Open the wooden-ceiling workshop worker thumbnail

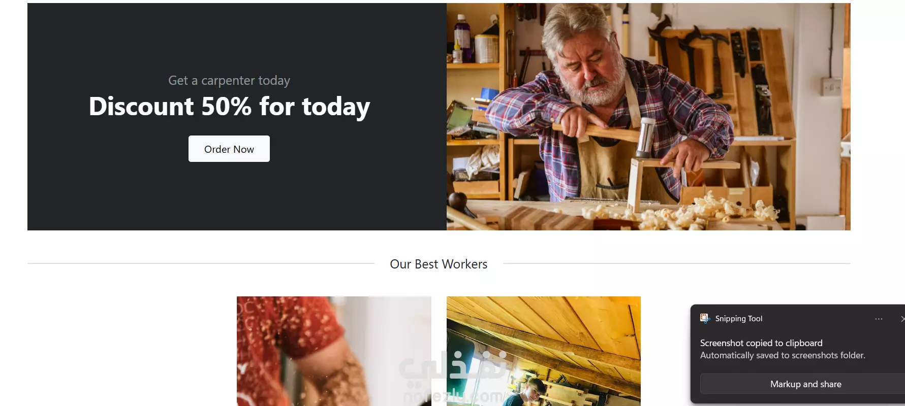(x=543, y=351)
